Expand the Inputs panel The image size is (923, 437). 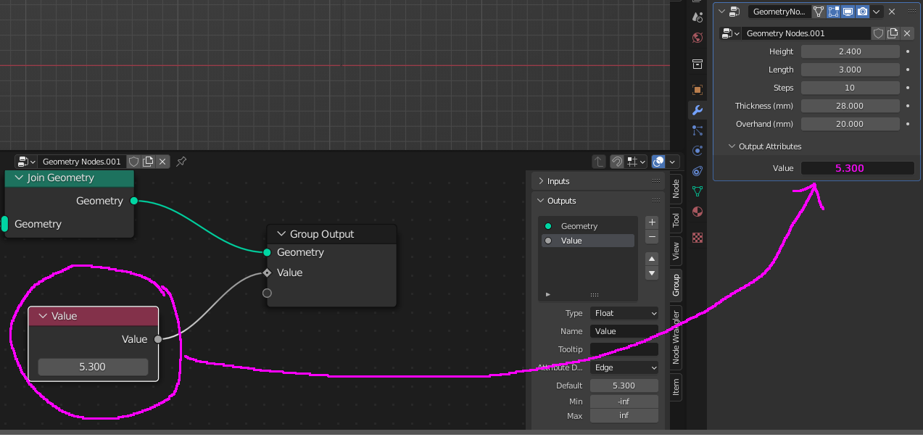coord(597,181)
